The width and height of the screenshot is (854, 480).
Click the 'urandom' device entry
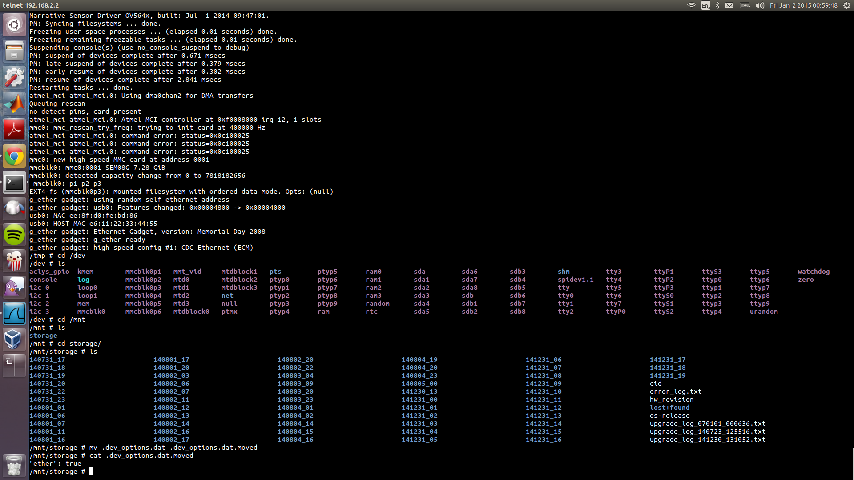764,312
